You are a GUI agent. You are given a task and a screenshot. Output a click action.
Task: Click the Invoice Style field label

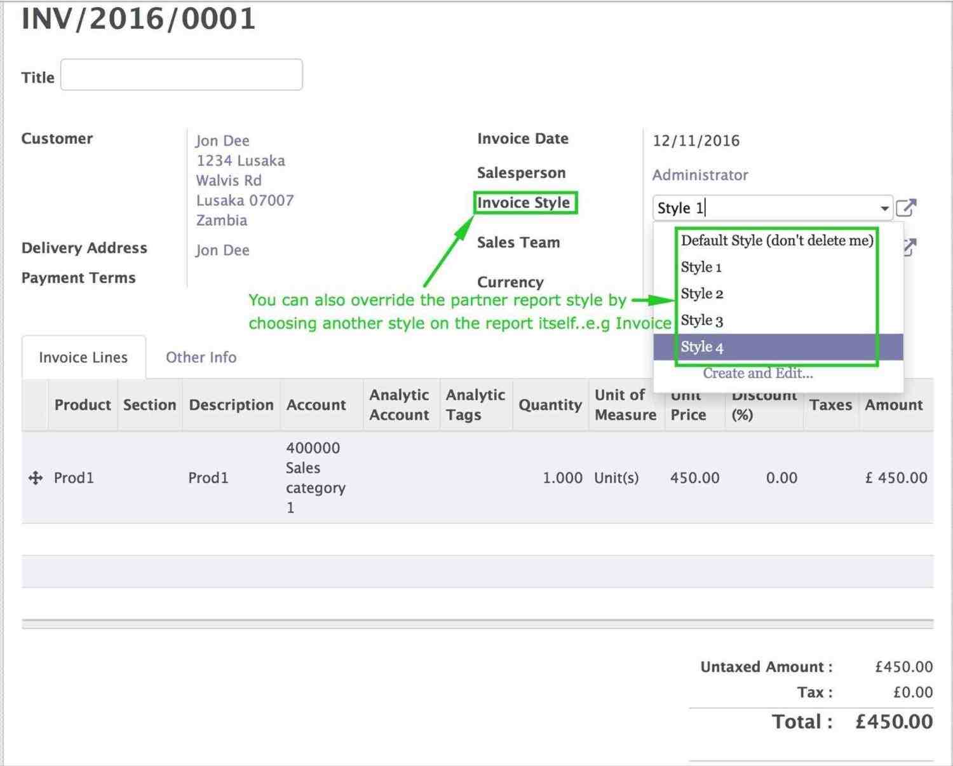(524, 203)
